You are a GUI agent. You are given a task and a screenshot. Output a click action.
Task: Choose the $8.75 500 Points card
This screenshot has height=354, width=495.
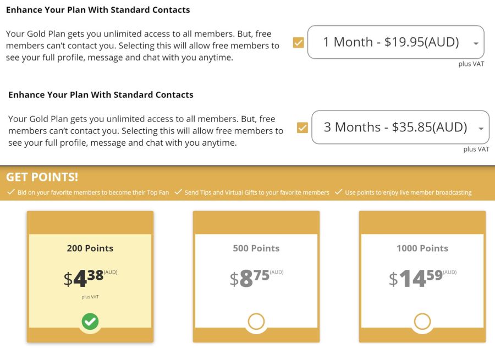coord(256,276)
